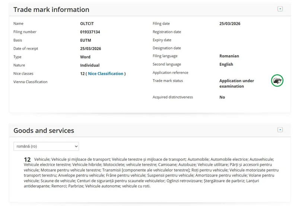Click the Goods and services heading

pos(44,130)
